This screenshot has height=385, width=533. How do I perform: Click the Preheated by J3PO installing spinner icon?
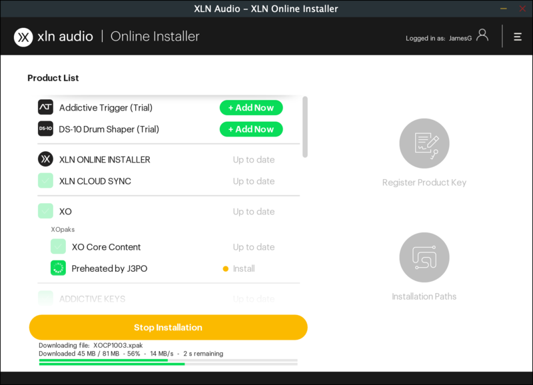[58, 268]
